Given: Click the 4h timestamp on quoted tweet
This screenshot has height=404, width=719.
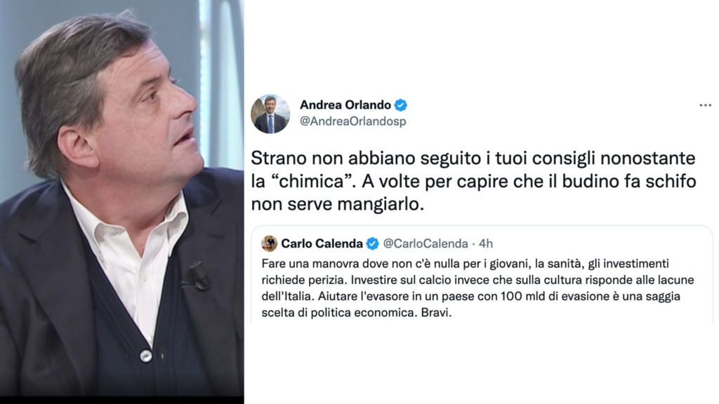Looking at the screenshot, I should [x=486, y=243].
